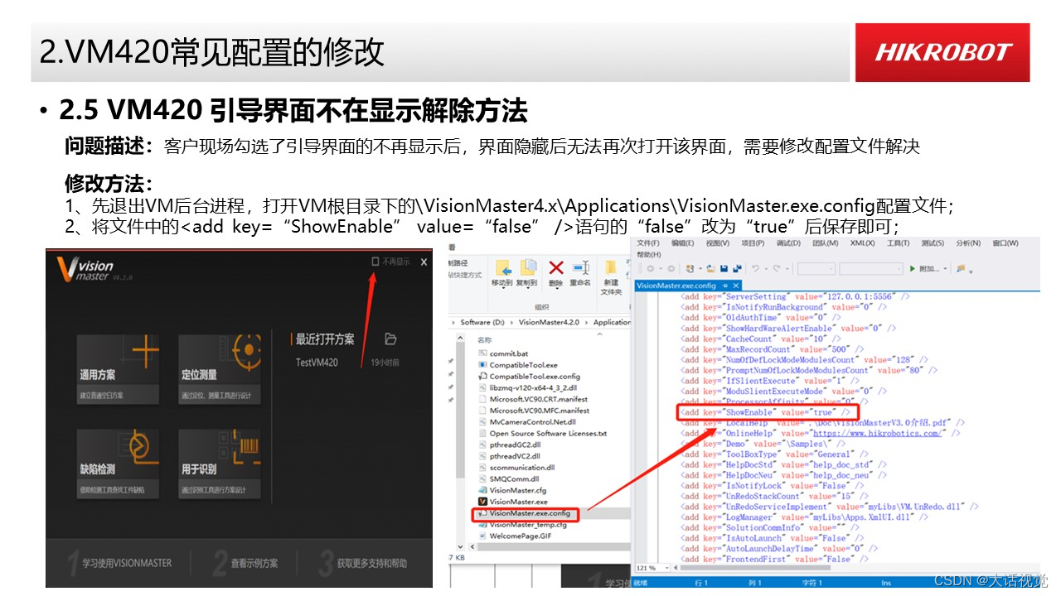Open the 视图(V) menu
The height and width of the screenshot is (596, 1061).
pos(717,243)
